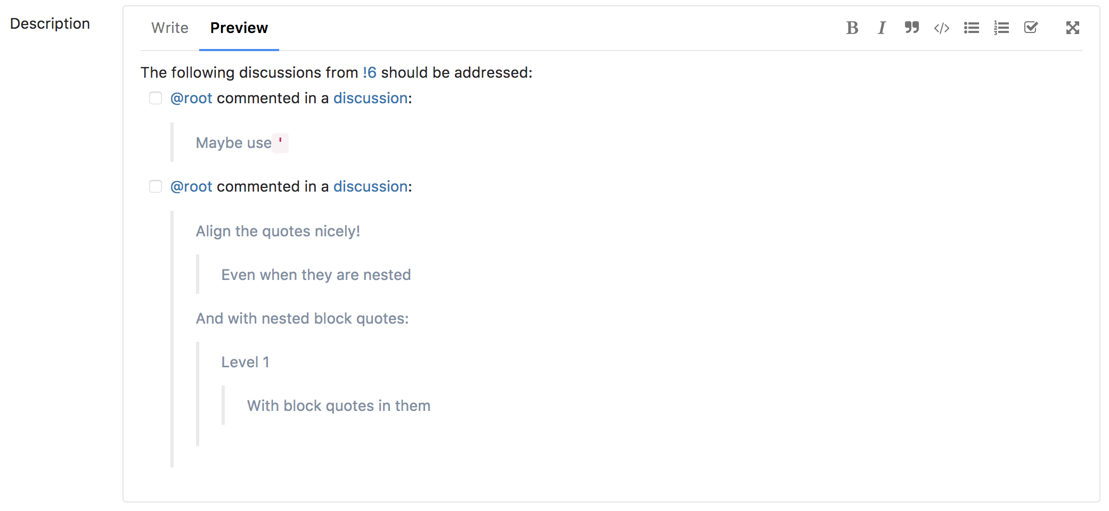Switch to the Write tab
Screen dimensions: 1109x511
170,28
